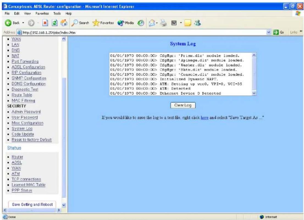Screen dimensions: 304x220
Task: Open the Edit icon dropdown arrow
Action: point(181,23)
